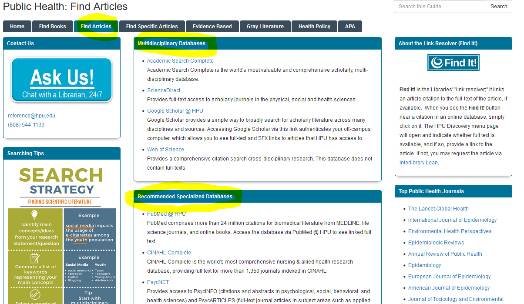The image size is (524, 304).
Task: Click the Search this Guide input field
Action: tap(440, 7)
